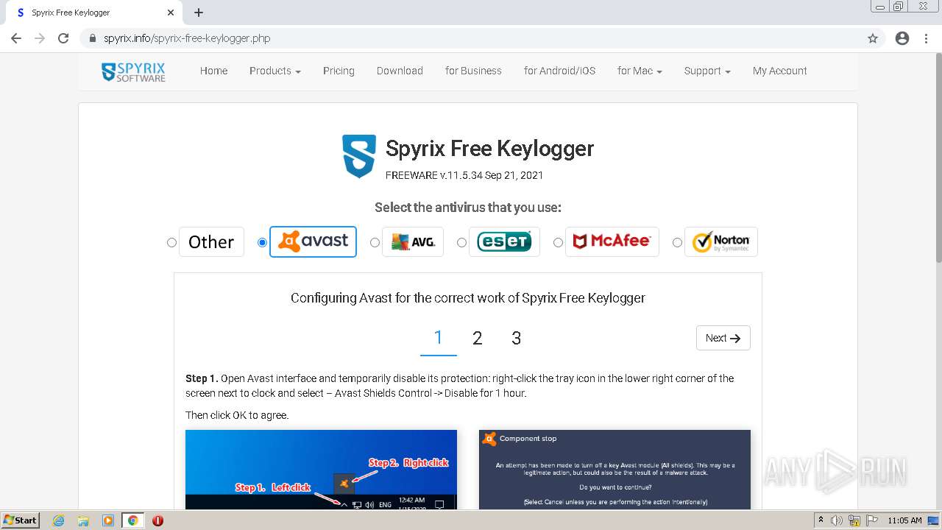Switch to step 3 tab

tap(517, 338)
